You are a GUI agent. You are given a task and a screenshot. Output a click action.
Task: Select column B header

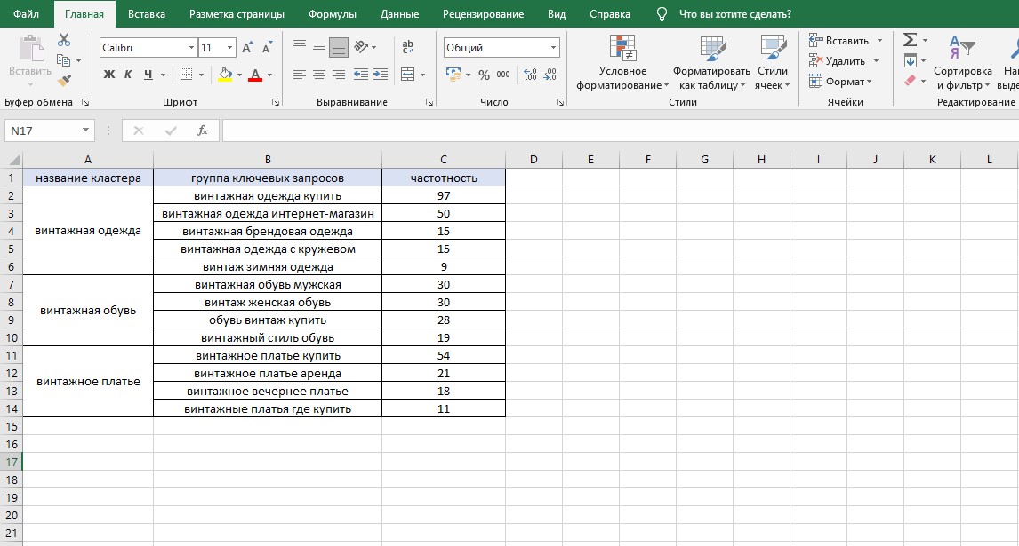point(268,160)
